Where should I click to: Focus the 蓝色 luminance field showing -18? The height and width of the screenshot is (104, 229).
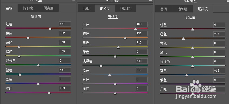(x=219, y=71)
